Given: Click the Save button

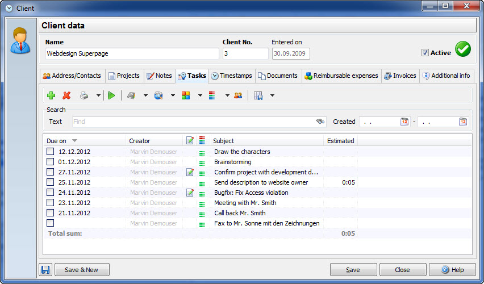Looking at the screenshot, I should (353, 269).
